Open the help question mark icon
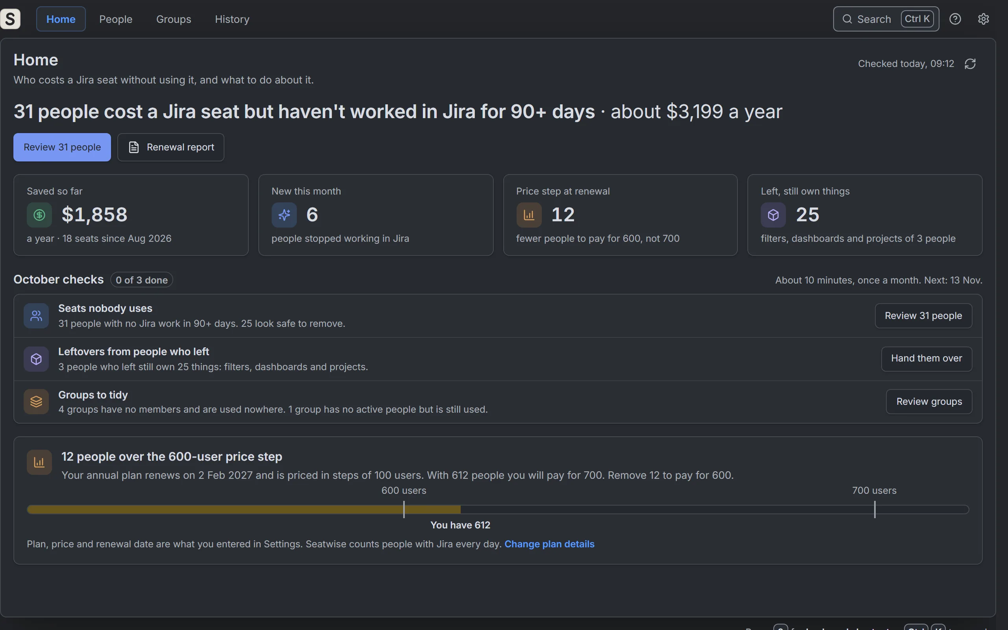 coord(955,19)
